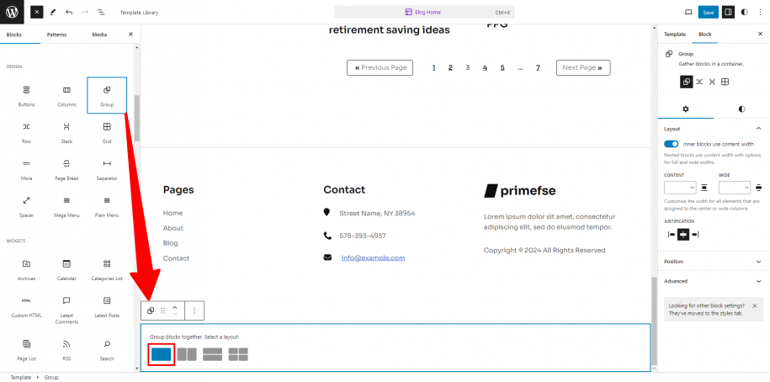Viewport: 770px width, 382px height.
Task: Justify items right
Action: point(695,235)
